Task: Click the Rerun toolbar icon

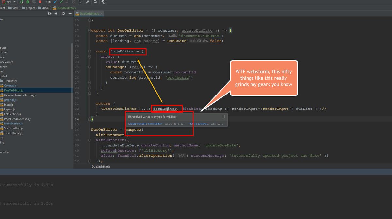Action: click(22, 2)
